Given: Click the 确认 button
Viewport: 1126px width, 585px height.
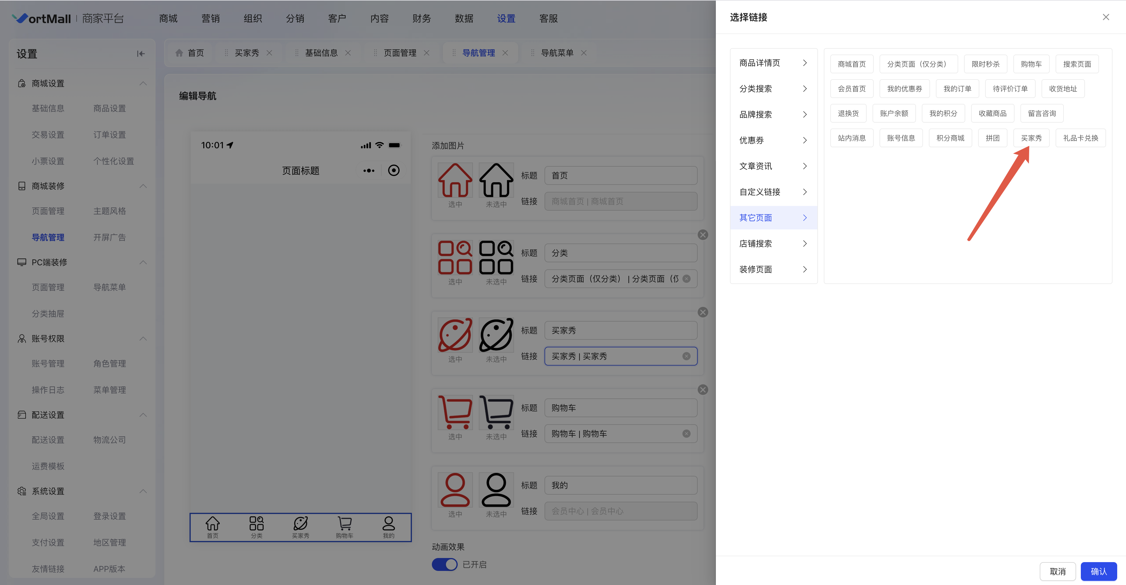Looking at the screenshot, I should 1098,572.
